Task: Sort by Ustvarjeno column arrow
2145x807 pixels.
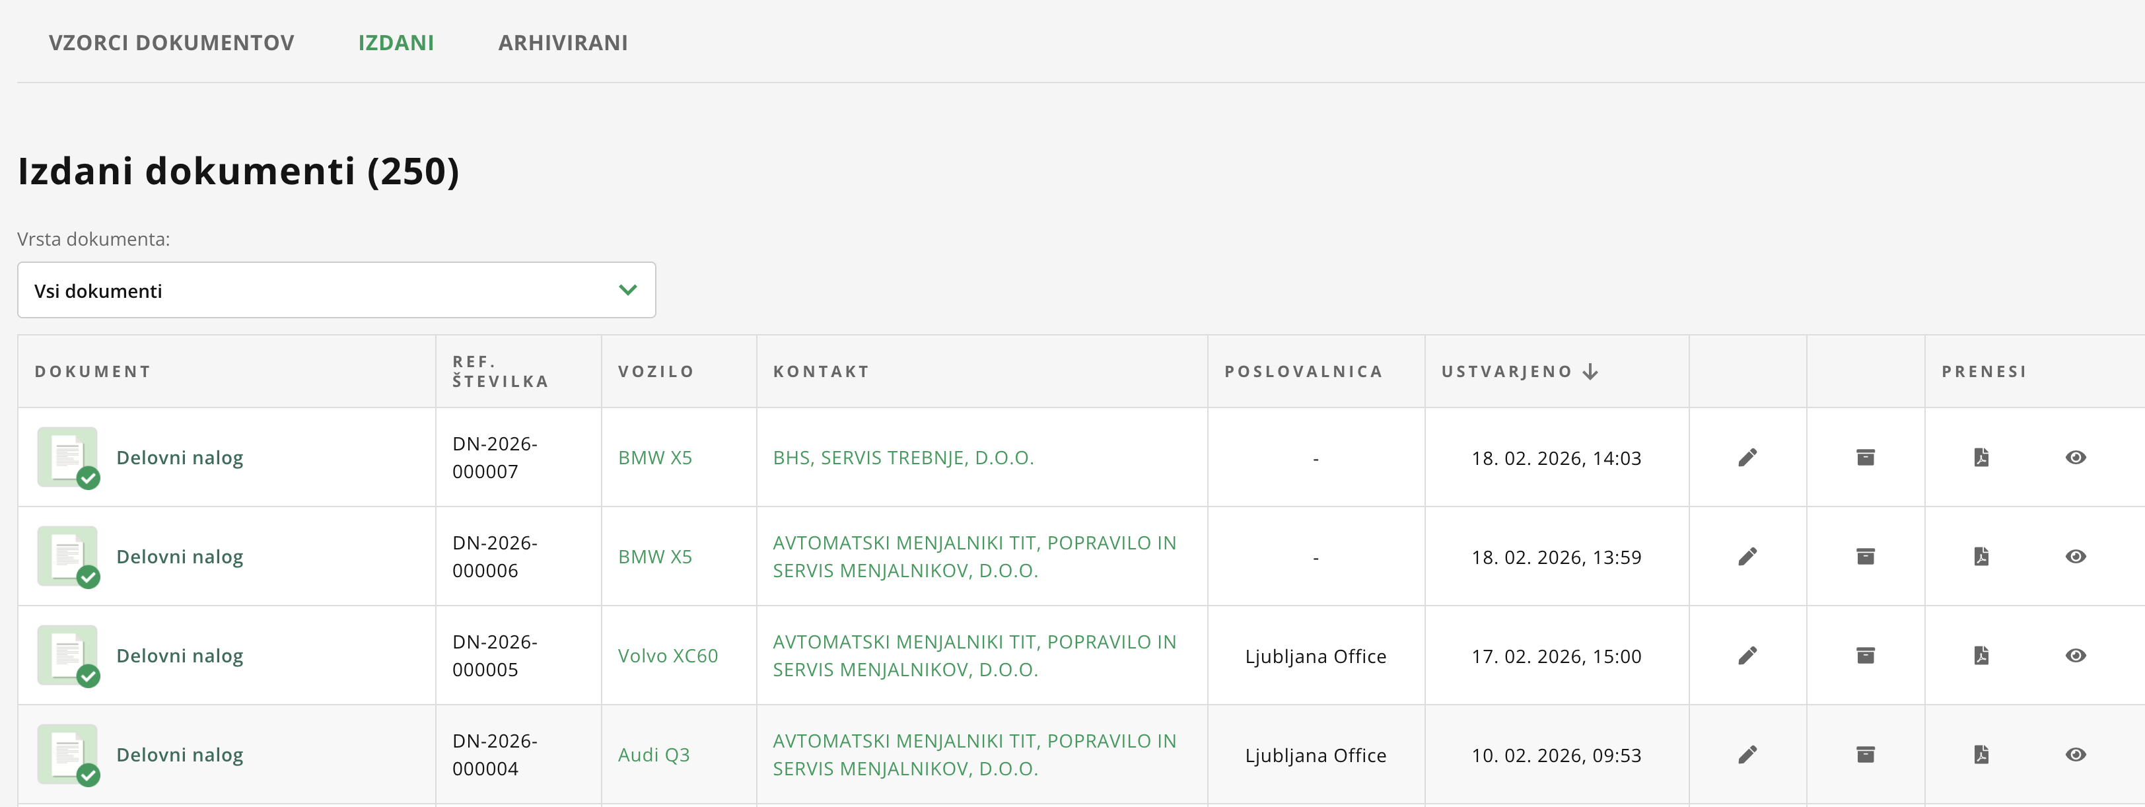Action: [x=1590, y=371]
